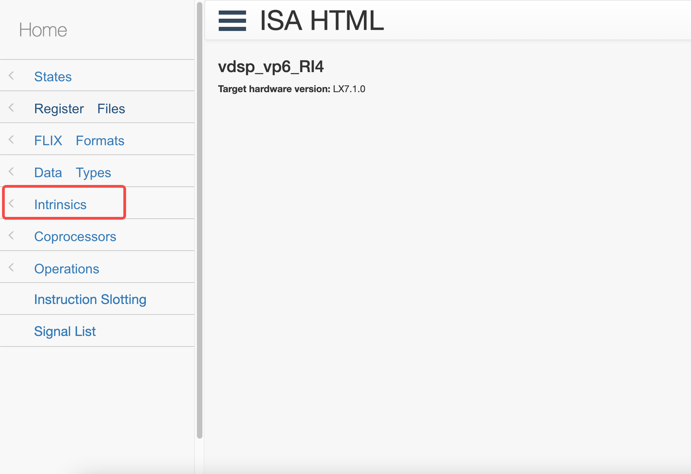This screenshot has height=474, width=691.
Task: Click the States menu label
Action: pos(53,77)
